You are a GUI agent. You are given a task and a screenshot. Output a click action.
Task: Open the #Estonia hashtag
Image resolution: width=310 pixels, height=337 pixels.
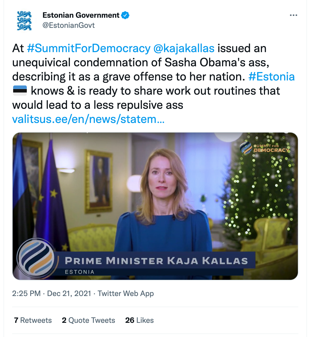271,76
